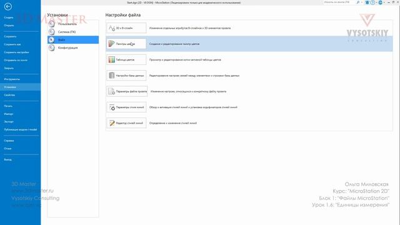Screen dimensions: 400x225
Task: Open Публикация модели i-model menu entry
Action: [20, 129]
